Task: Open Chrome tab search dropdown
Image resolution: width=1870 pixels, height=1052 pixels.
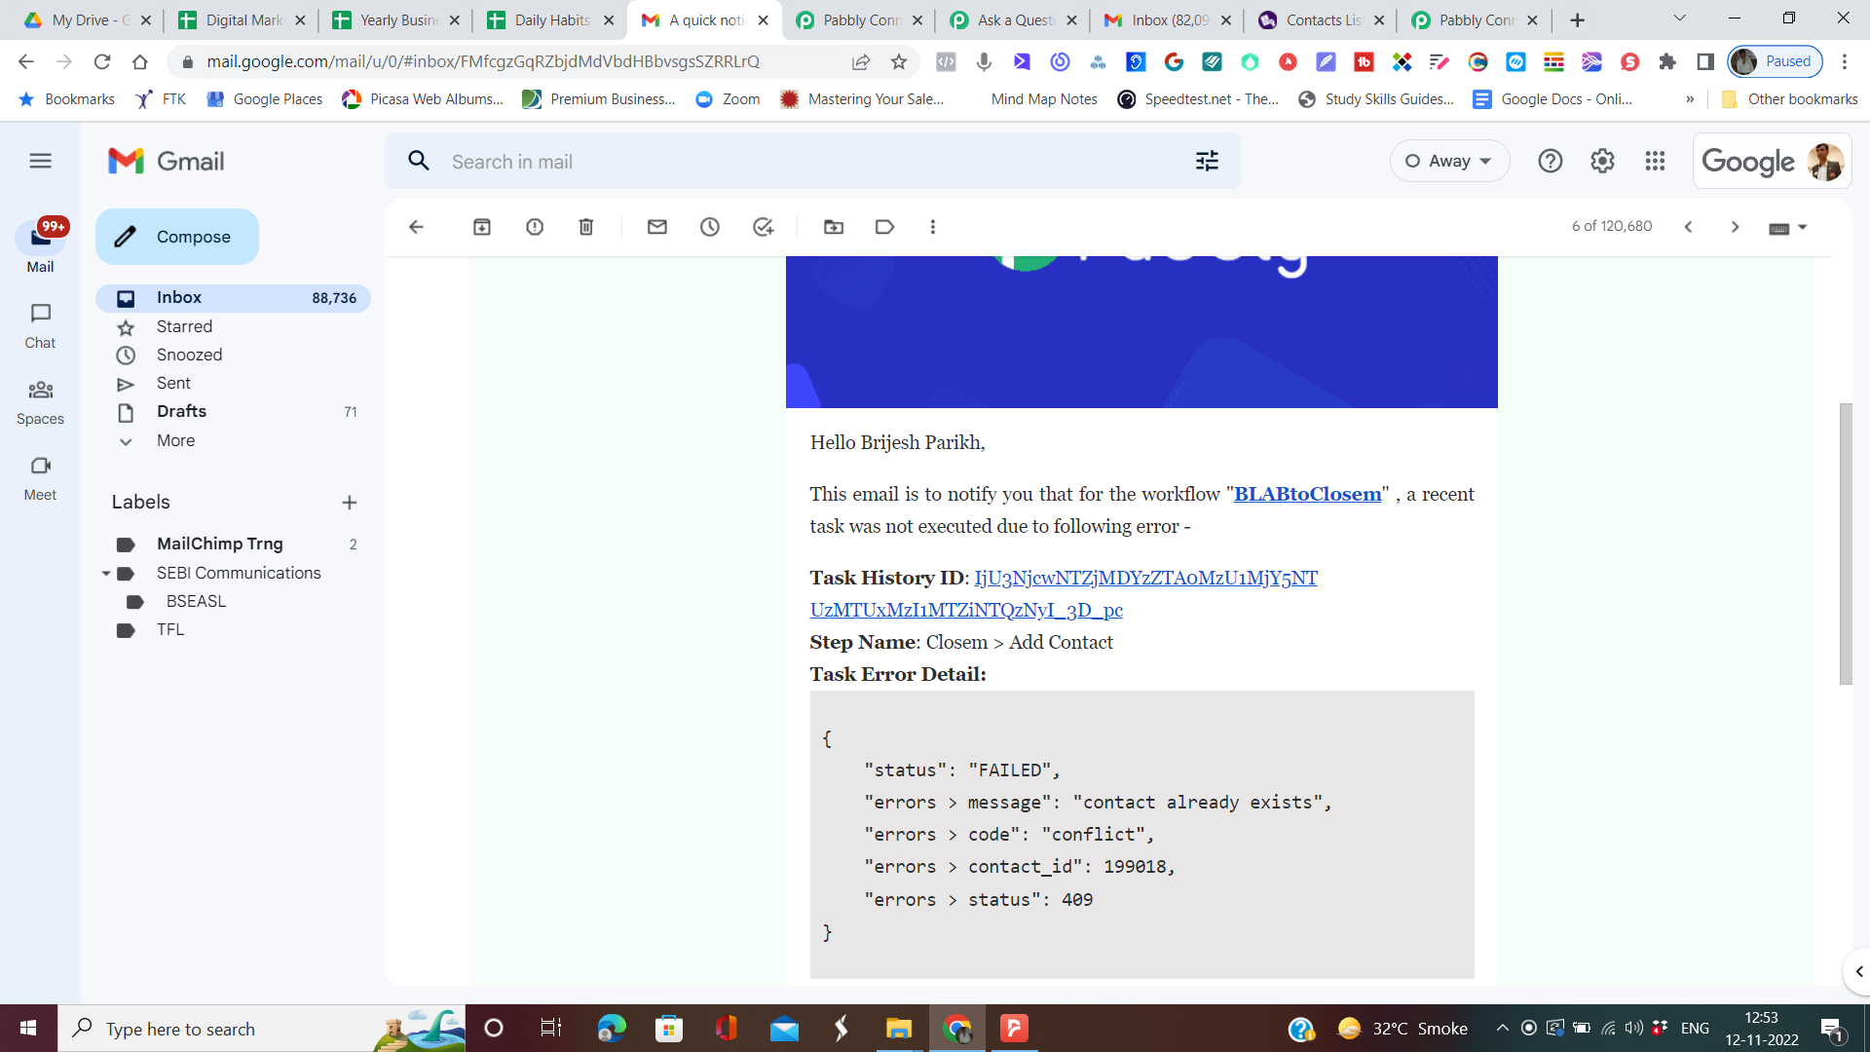Action: pyautogui.click(x=1679, y=19)
